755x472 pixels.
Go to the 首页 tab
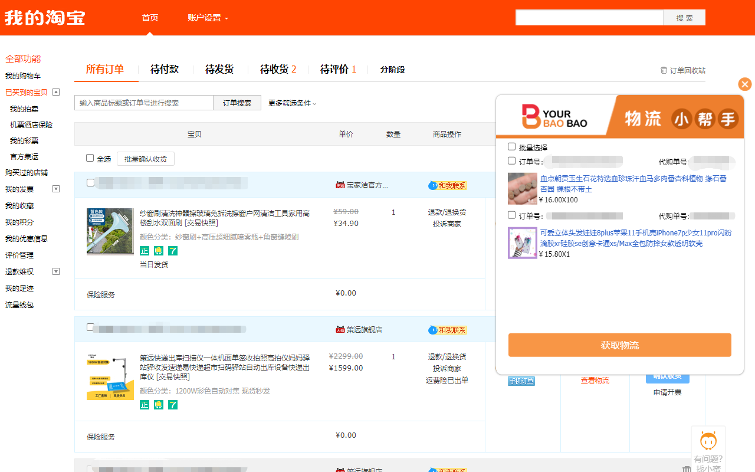coord(150,18)
